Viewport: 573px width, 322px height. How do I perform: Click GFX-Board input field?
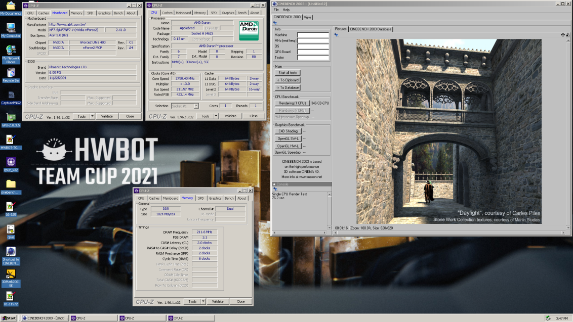313,52
